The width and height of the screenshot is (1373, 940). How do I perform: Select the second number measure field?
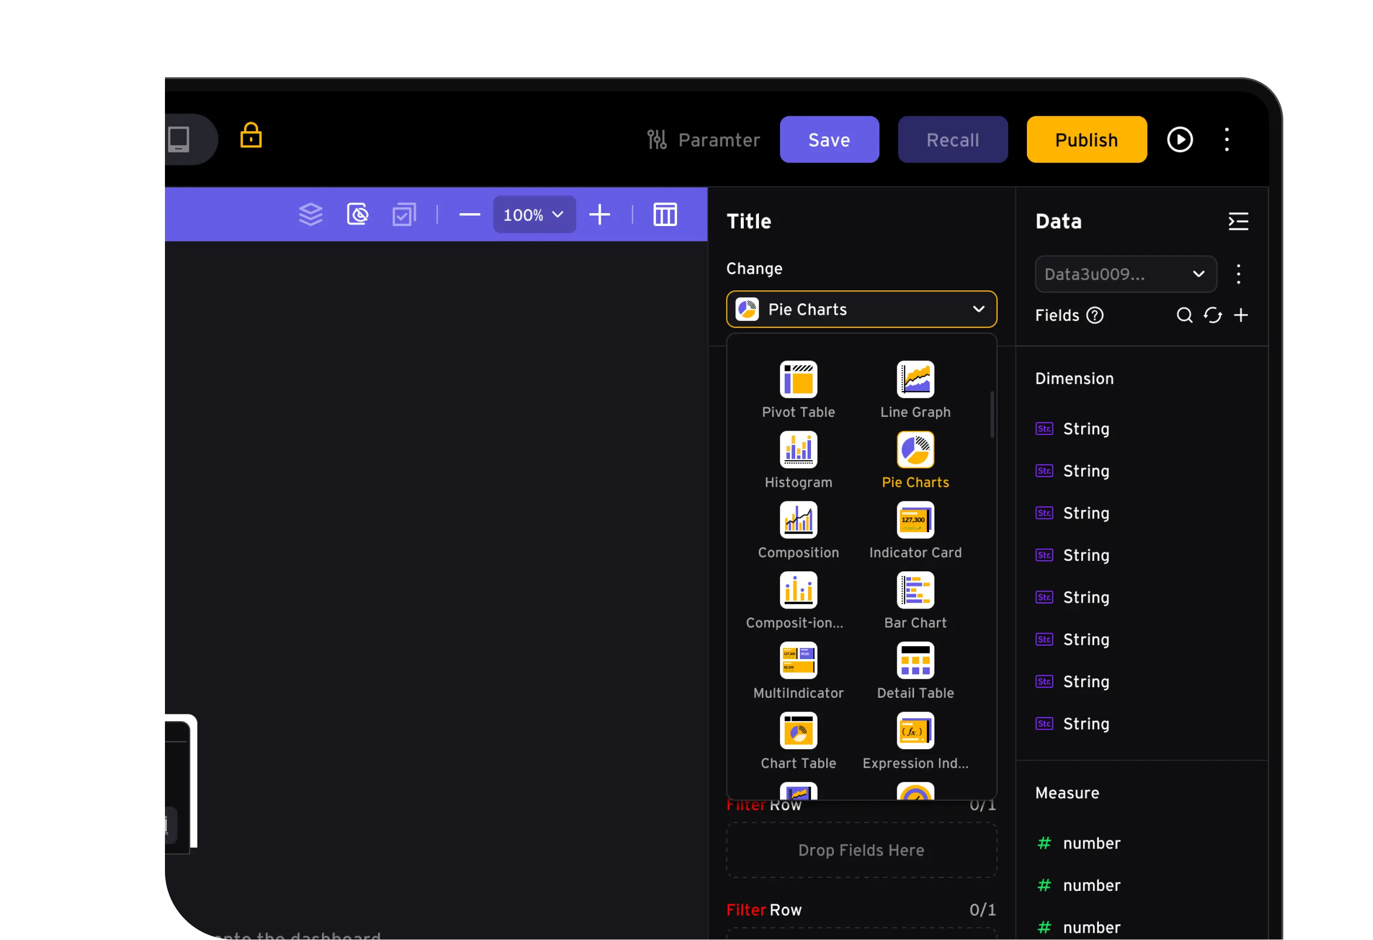pos(1079,886)
